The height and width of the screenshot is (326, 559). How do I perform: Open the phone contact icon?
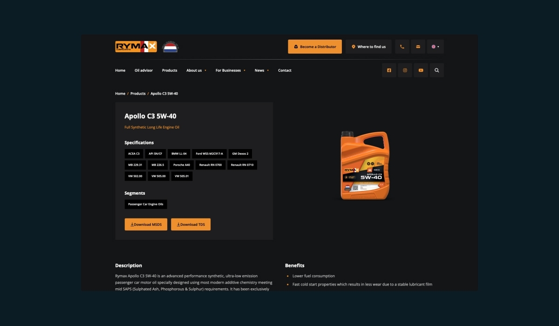click(402, 47)
